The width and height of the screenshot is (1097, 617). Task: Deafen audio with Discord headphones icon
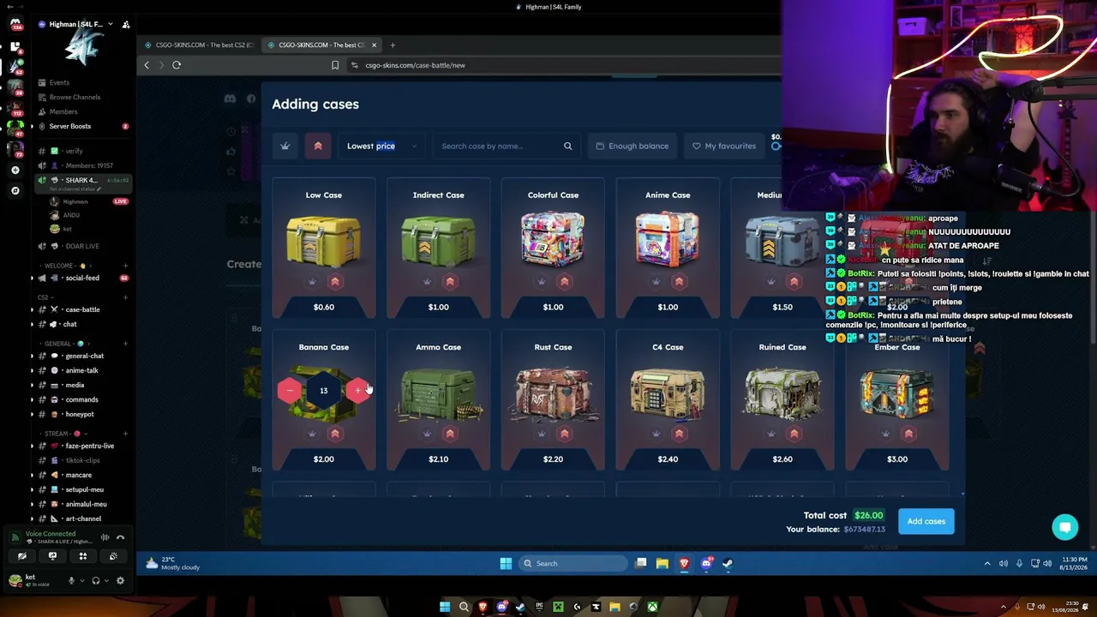pyautogui.click(x=95, y=580)
